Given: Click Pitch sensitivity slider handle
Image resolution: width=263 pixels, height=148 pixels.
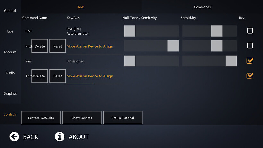Looking at the screenshot, I should 217,46.
